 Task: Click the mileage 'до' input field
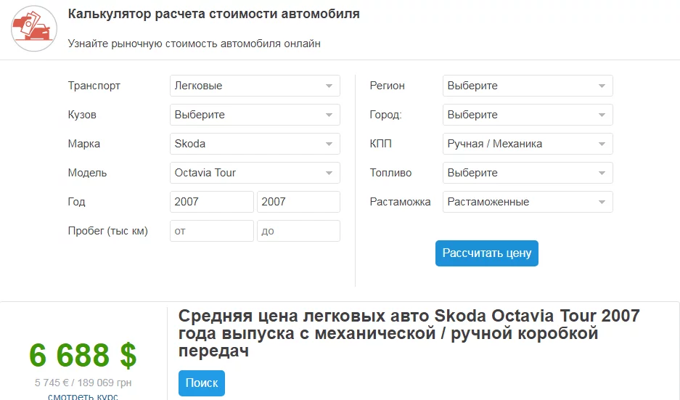coord(298,231)
